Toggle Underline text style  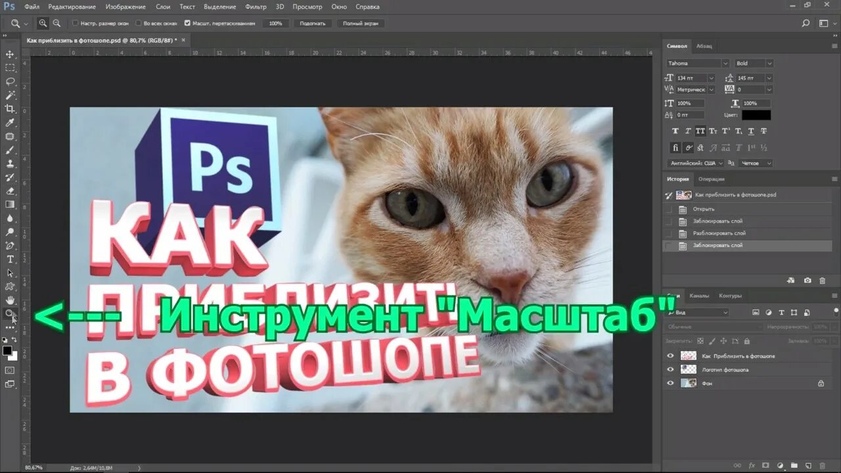751,131
